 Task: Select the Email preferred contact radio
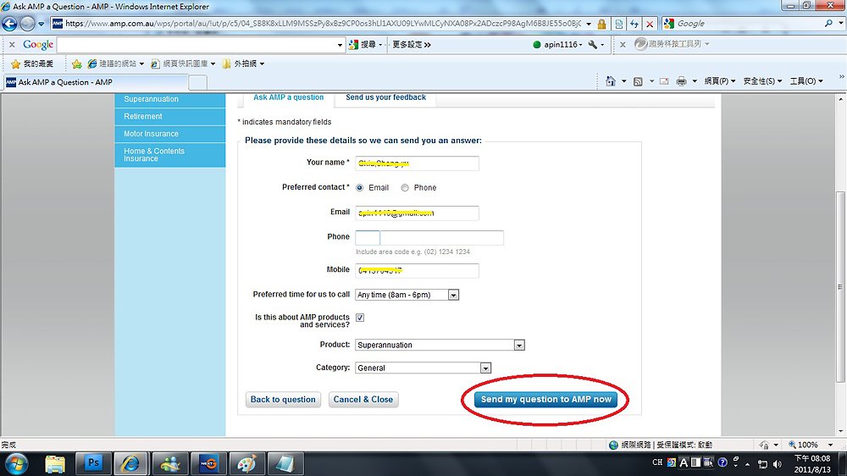tap(360, 188)
